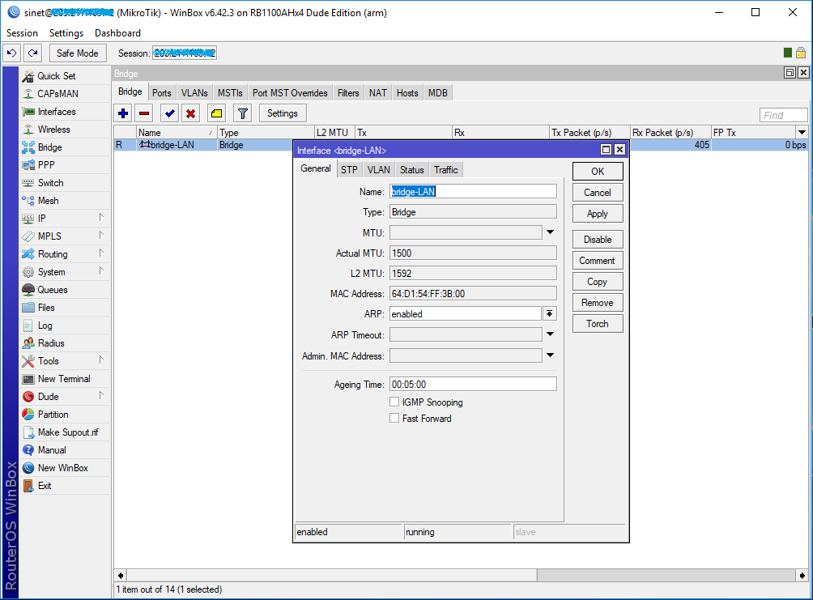
Task: Click the padlock icon in toolbar
Action: coord(801,53)
